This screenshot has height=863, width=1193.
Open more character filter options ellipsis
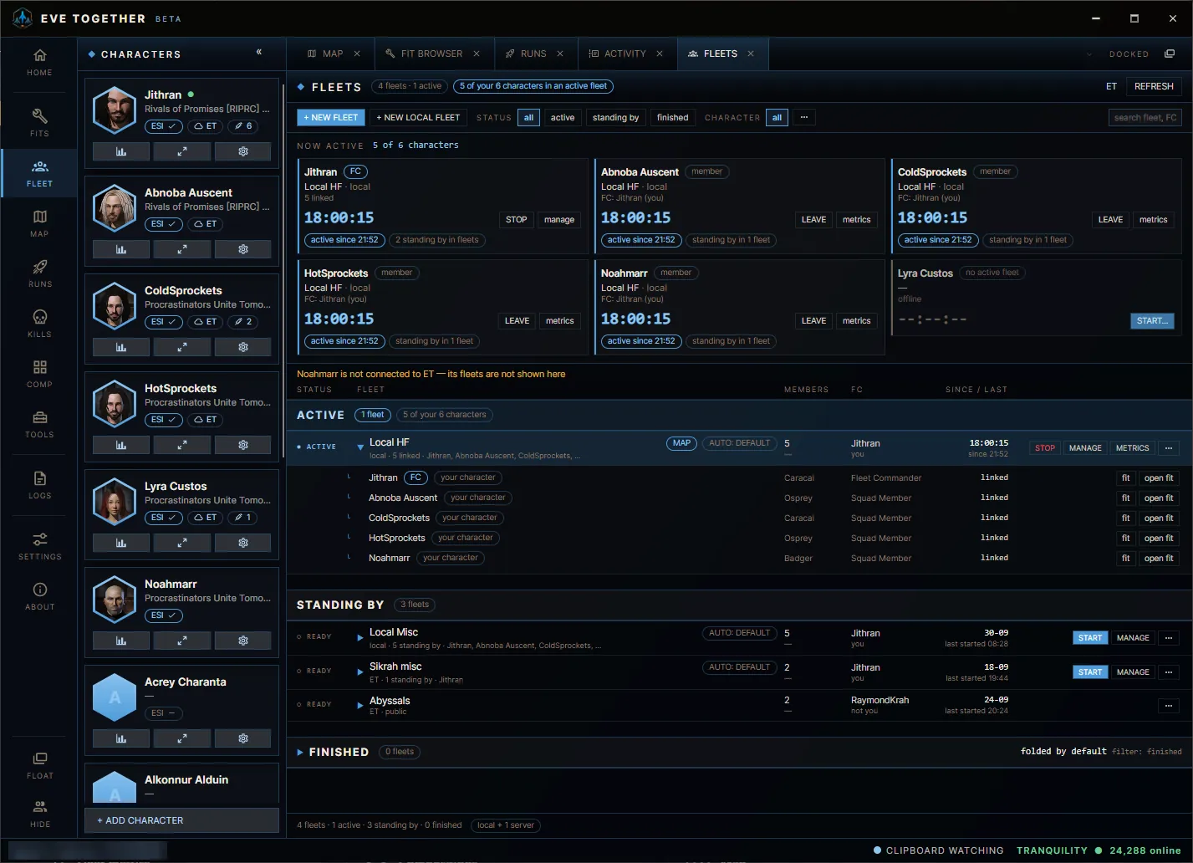click(x=803, y=118)
